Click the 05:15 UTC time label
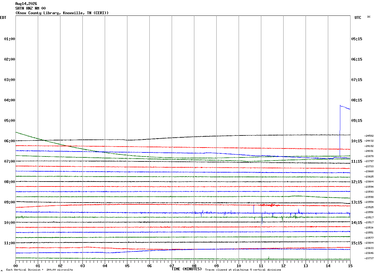The height and width of the screenshot is (274, 375). click(356, 39)
